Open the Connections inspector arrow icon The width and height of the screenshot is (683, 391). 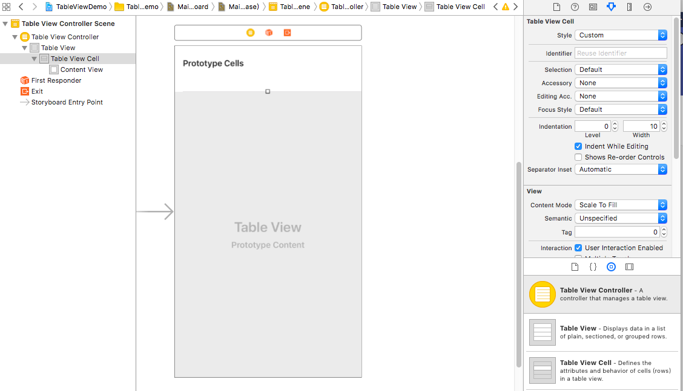coord(647,7)
